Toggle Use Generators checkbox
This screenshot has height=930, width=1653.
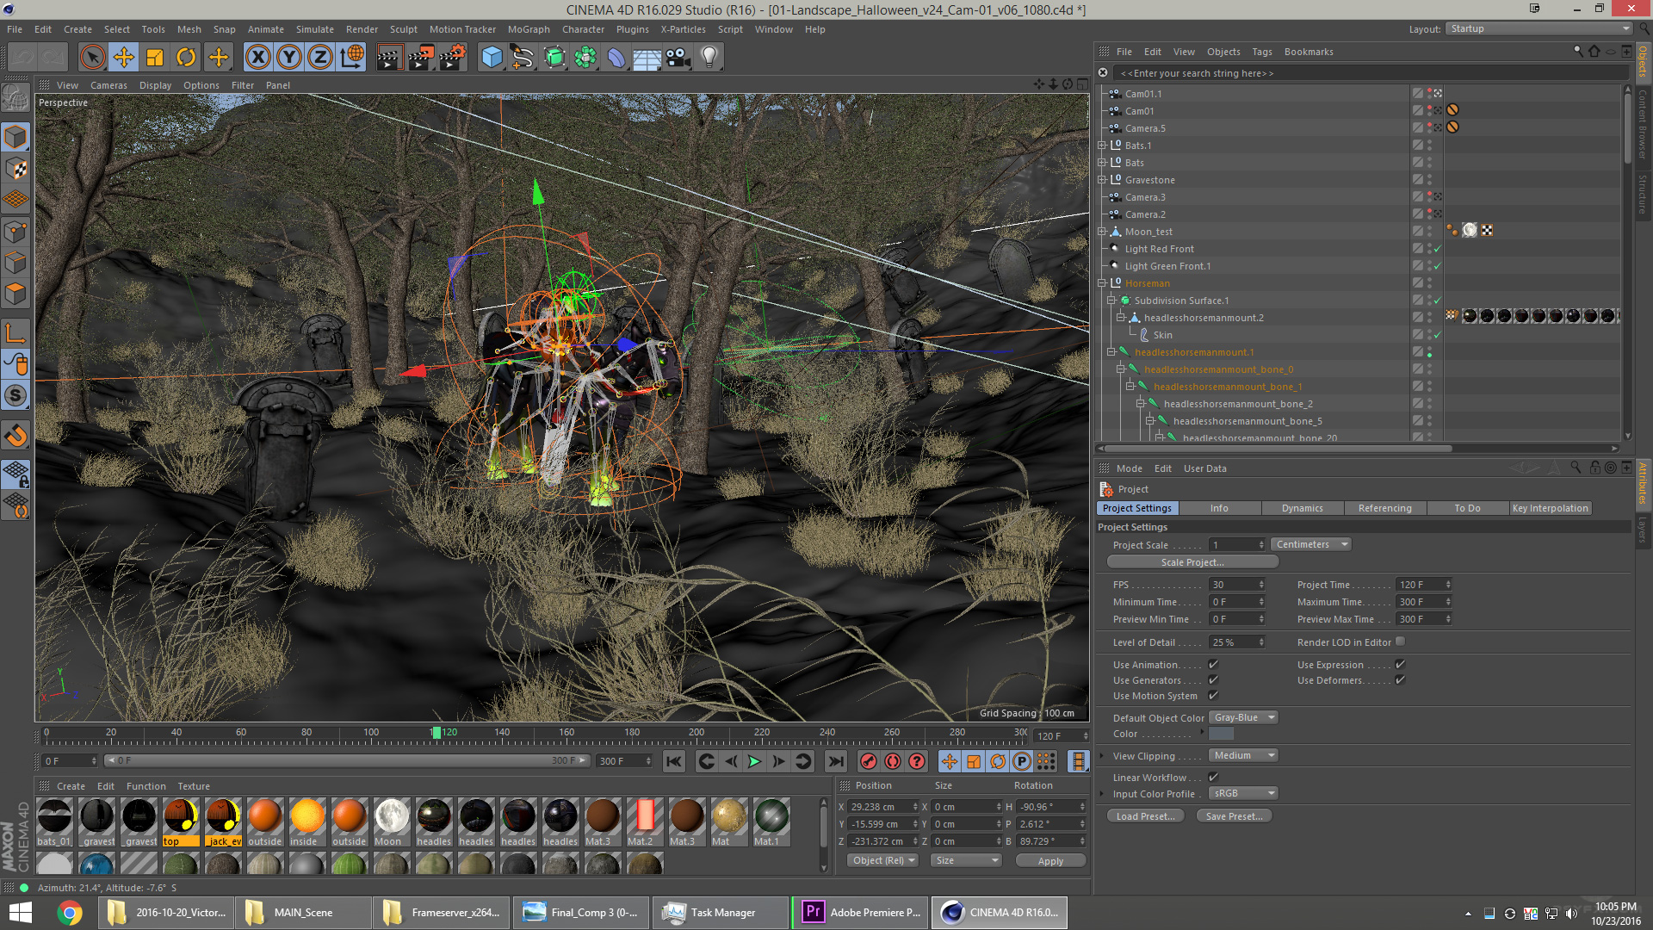point(1213,679)
